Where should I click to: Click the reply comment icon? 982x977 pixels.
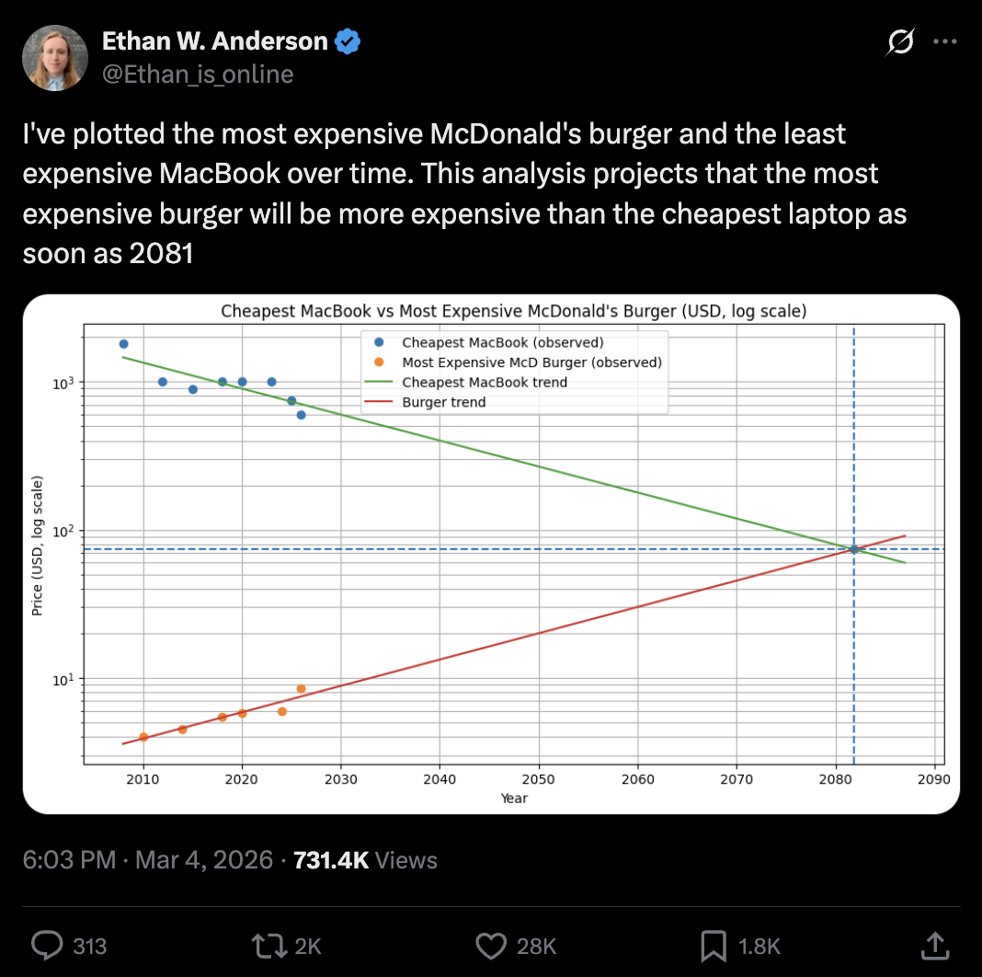tap(46, 945)
